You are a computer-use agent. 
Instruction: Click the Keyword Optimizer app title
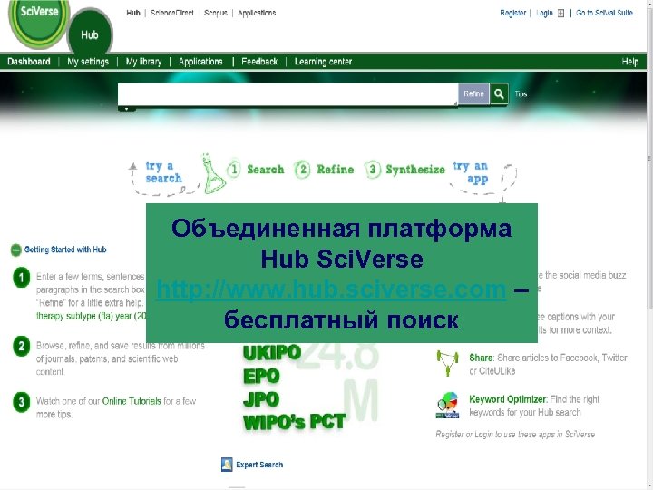[507, 399]
